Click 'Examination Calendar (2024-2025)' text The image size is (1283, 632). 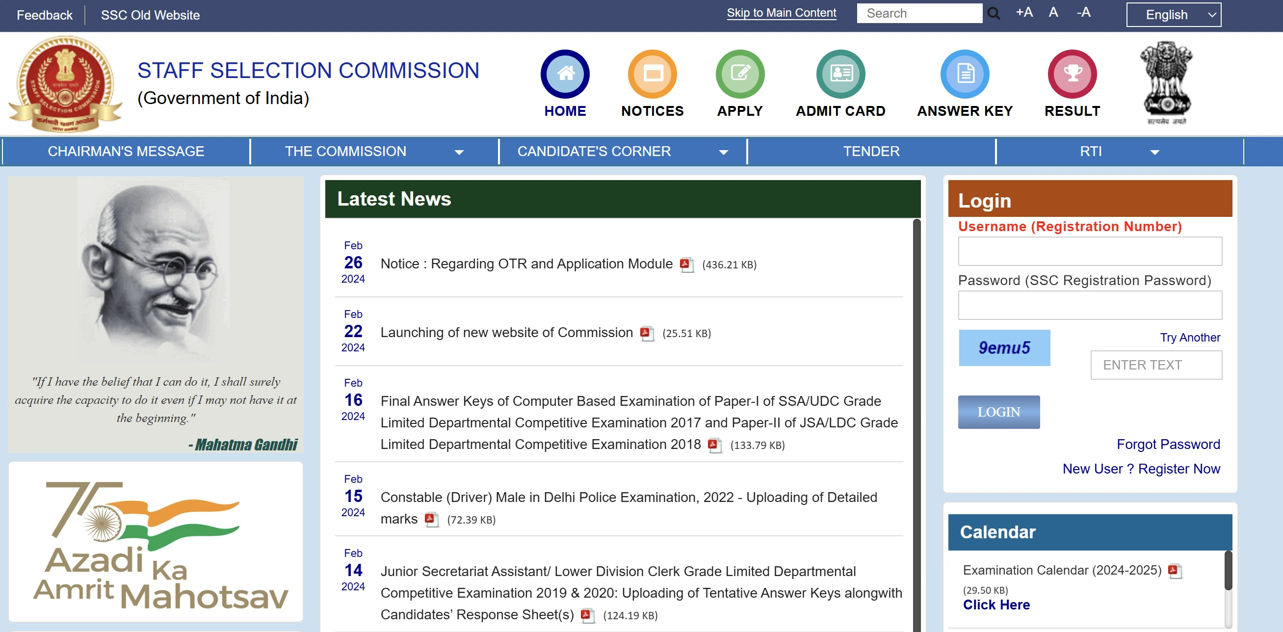(1062, 570)
